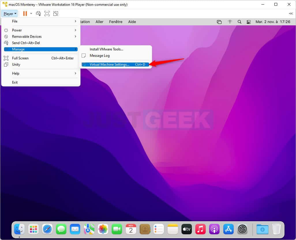Screen dimensions: 296x240
Task: Open the Trash in the Dock
Action: tap(276, 229)
